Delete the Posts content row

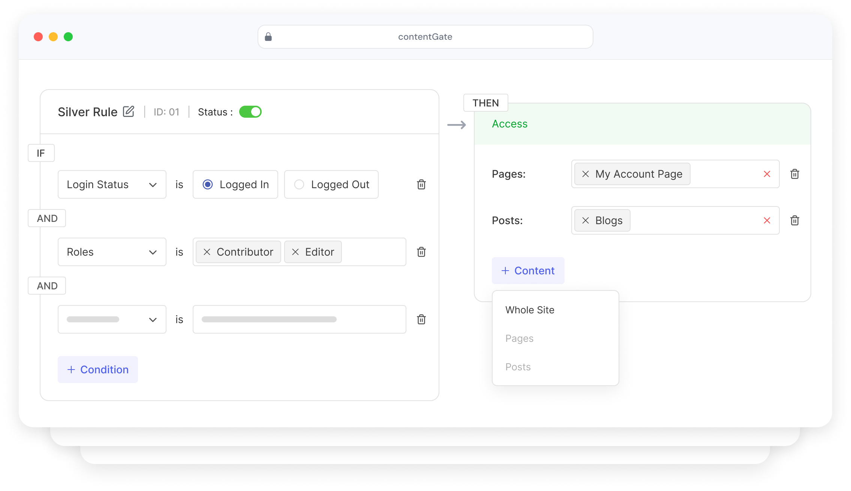point(795,220)
